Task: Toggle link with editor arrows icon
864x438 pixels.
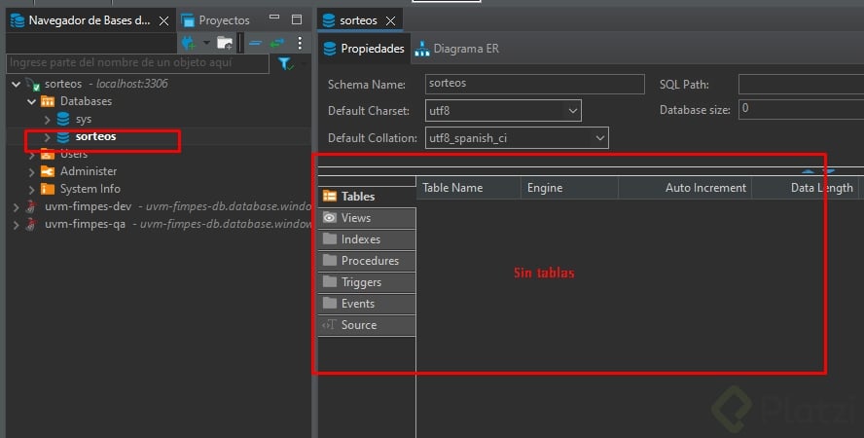Action: click(x=277, y=43)
